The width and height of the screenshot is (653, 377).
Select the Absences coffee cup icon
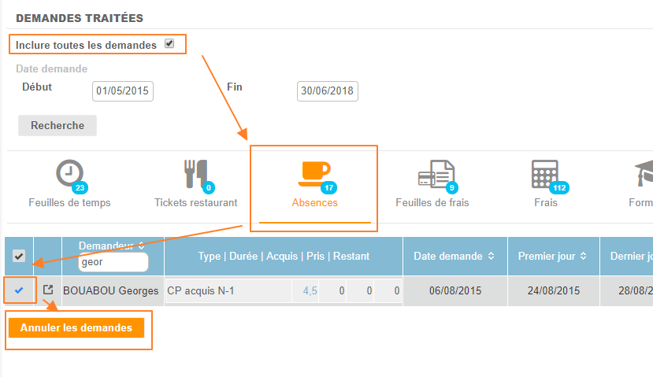click(x=314, y=172)
